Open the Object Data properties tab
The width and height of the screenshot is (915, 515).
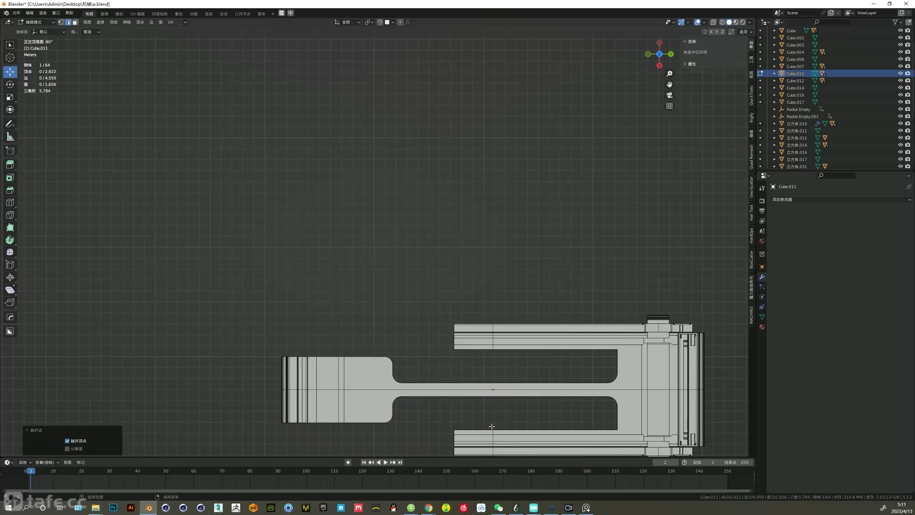pos(762,317)
